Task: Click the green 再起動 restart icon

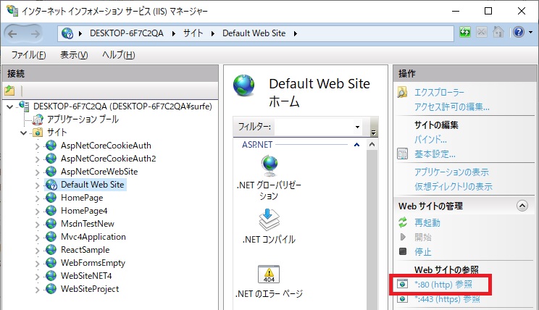Action: coord(403,222)
